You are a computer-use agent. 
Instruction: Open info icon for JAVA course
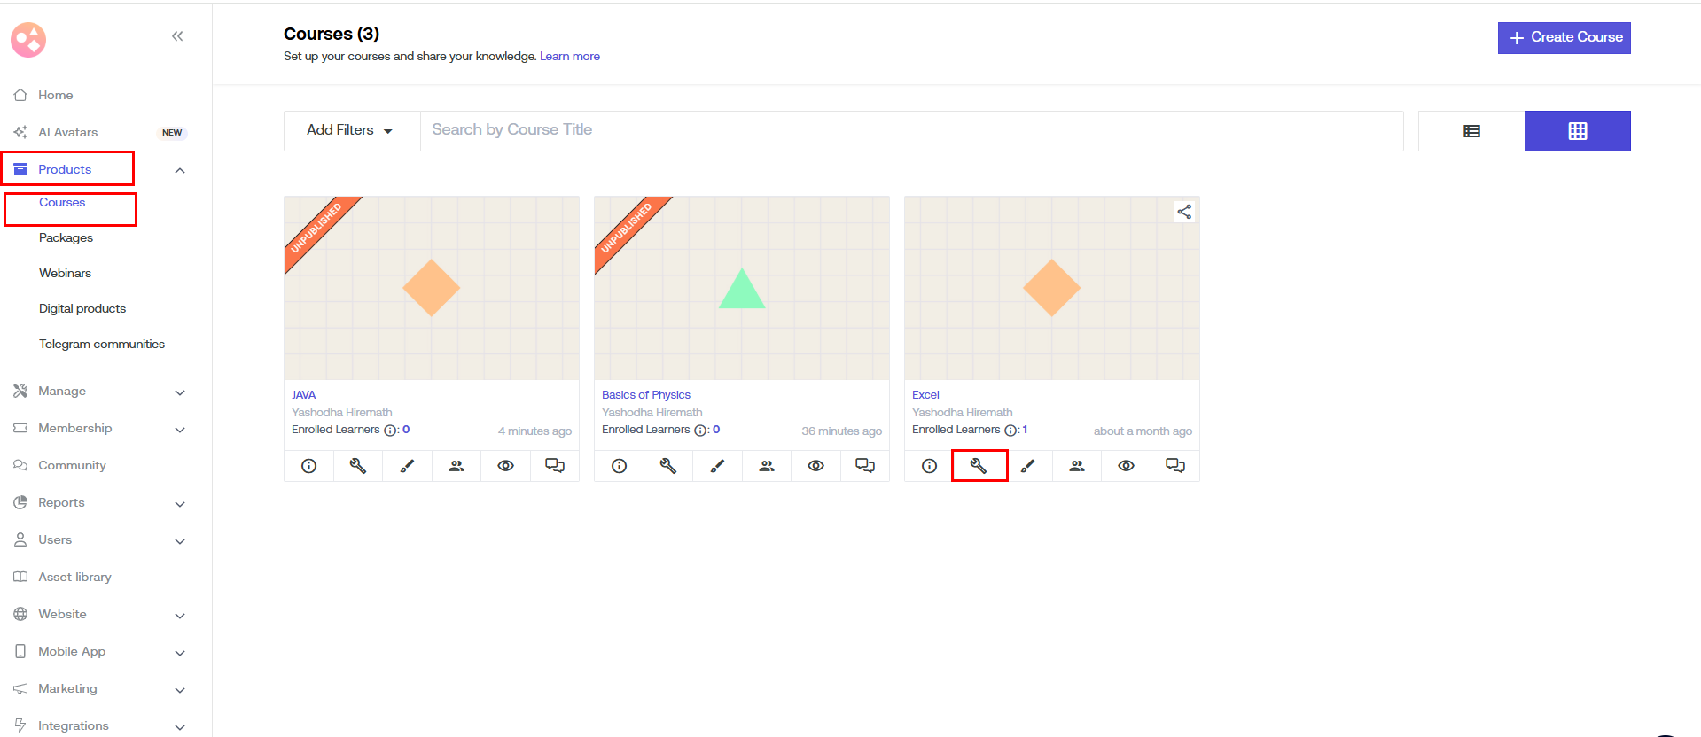coord(308,466)
